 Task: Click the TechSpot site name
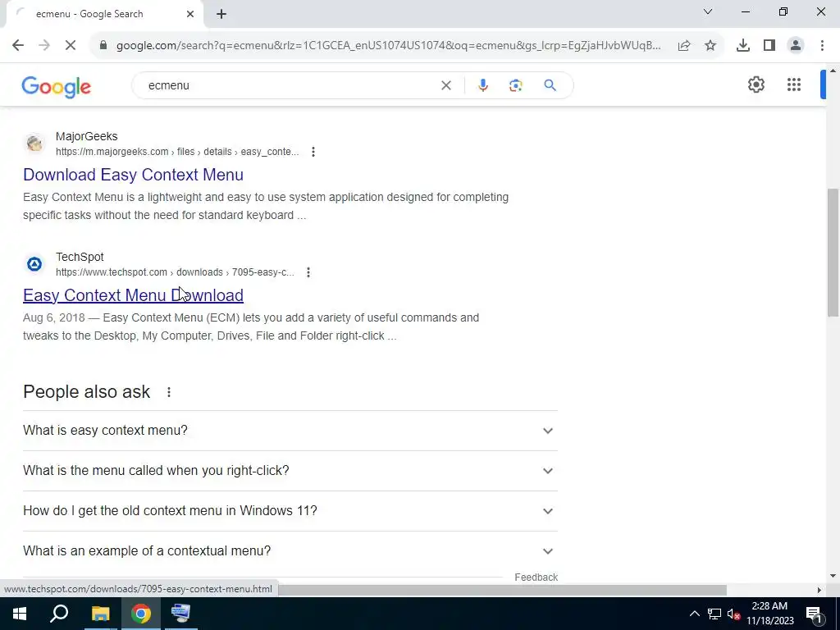pyautogui.click(x=80, y=257)
